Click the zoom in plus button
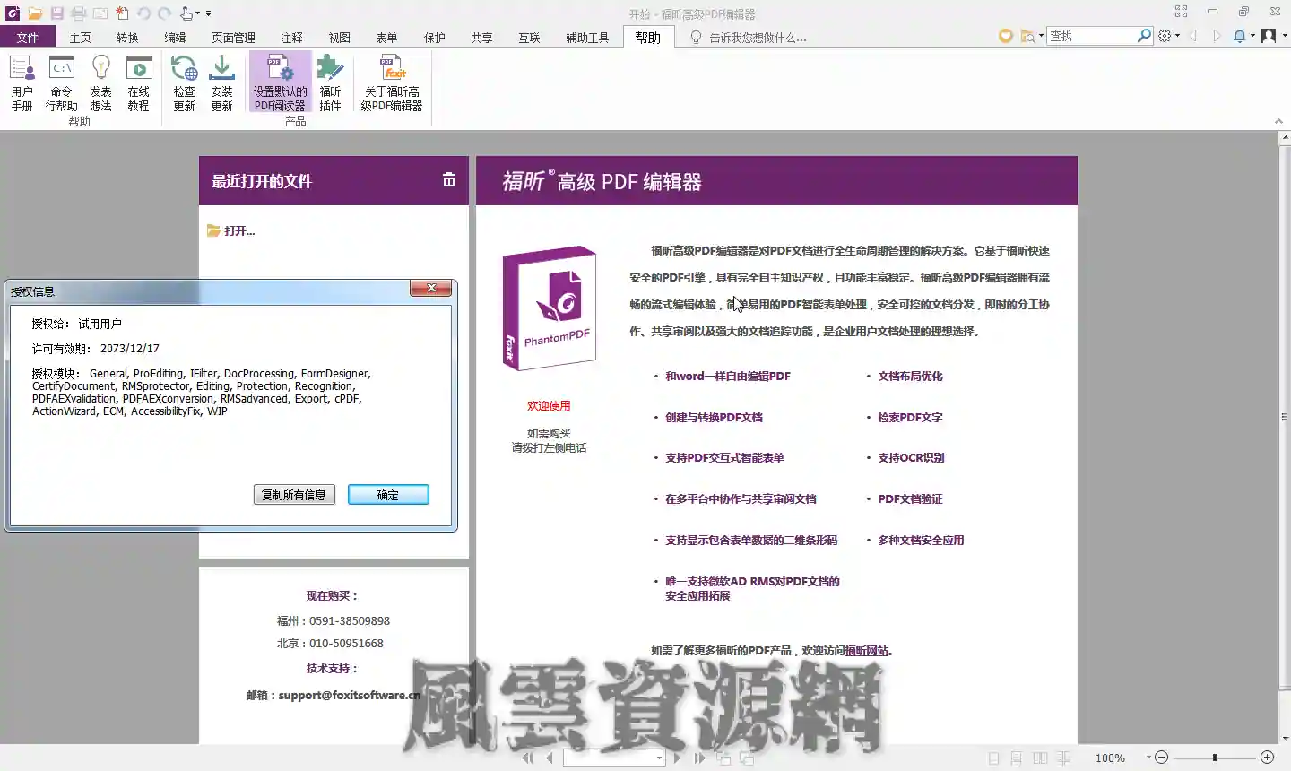Viewport: 1291px width, 771px height. click(1267, 758)
